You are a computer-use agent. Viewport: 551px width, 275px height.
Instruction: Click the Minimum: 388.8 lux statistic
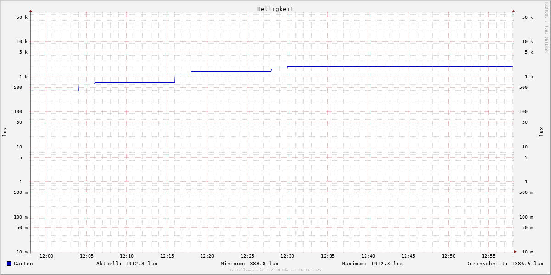tap(249, 264)
